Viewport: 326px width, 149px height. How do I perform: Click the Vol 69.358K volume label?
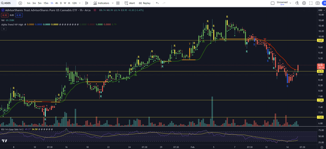pos(8,20)
